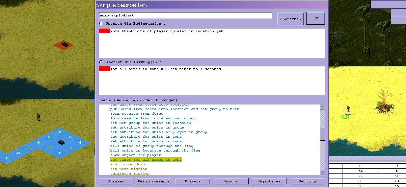406x187 pixels.
Task: Open the Objectives panel
Action: [x=269, y=181]
